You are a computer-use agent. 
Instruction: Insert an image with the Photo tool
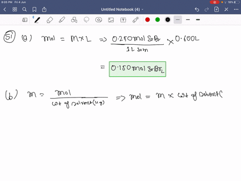pos(111,20)
